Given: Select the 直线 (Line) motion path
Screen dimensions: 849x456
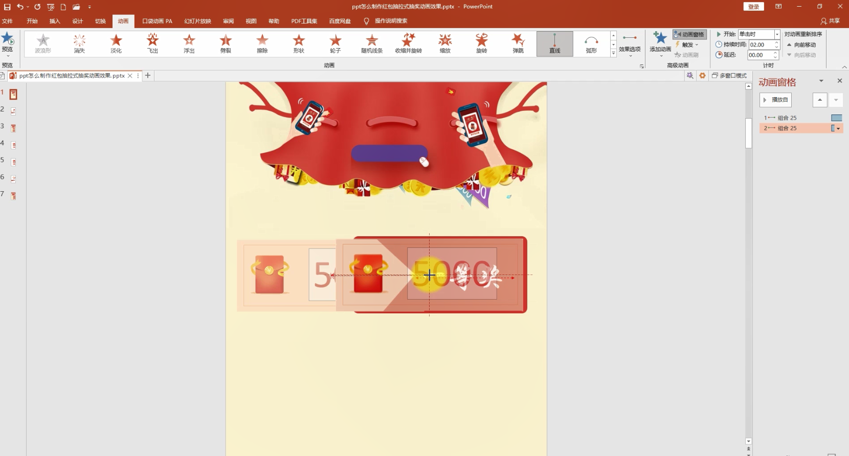Looking at the screenshot, I should click(x=555, y=43).
